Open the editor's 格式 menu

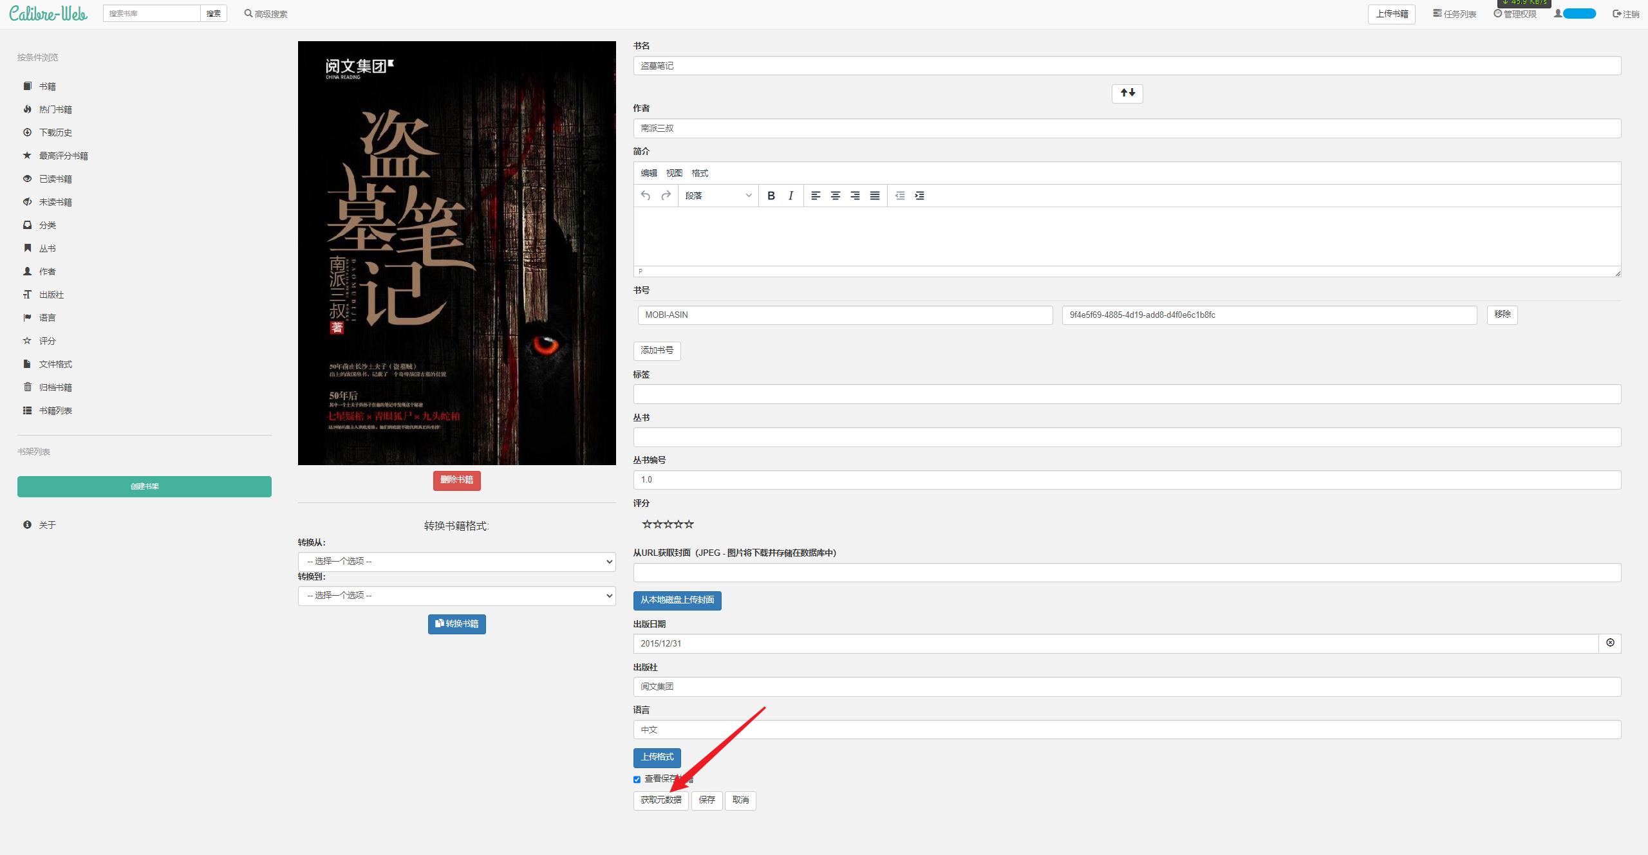coord(699,173)
